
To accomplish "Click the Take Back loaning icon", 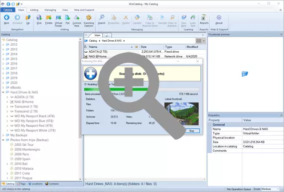I will [x=184, y=17].
